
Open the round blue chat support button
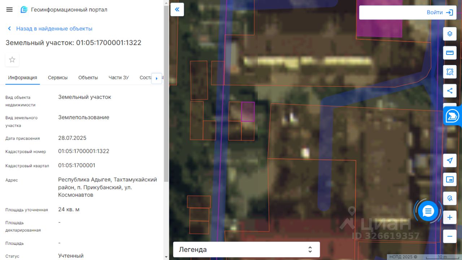click(x=428, y=211)
